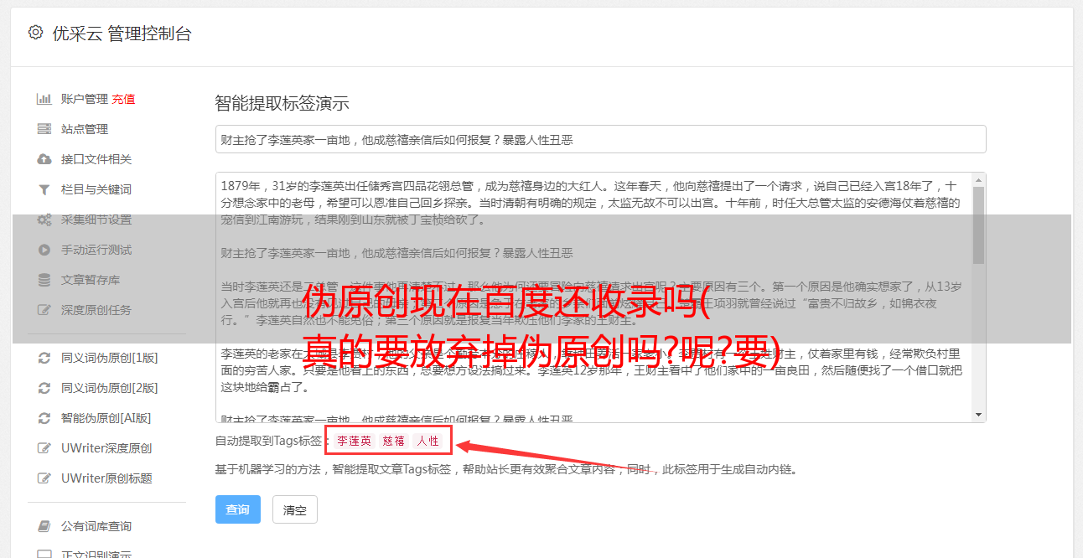1083x558 pixels.
Task: Click the title input field above the article
Action: pyautogui.click(x=600, y=139)
